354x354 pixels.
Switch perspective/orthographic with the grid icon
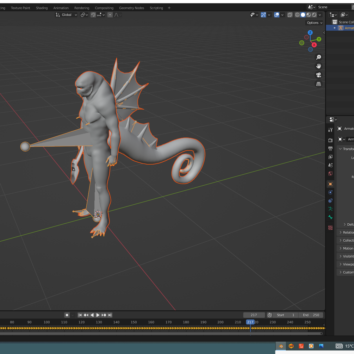318,84
